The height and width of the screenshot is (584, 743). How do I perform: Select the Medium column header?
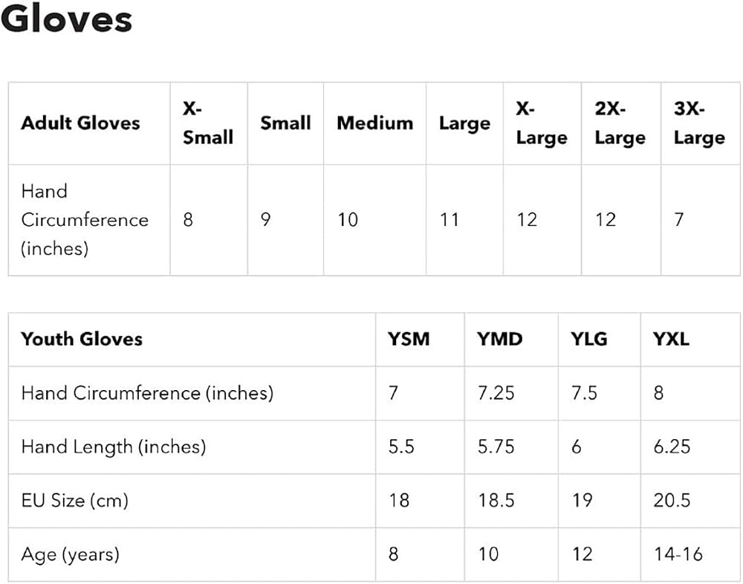(374, 123)
